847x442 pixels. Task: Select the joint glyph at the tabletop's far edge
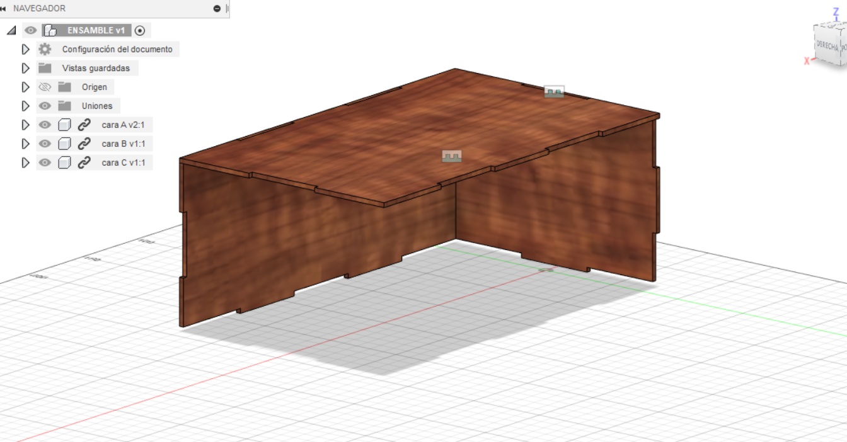coord(555,92)
